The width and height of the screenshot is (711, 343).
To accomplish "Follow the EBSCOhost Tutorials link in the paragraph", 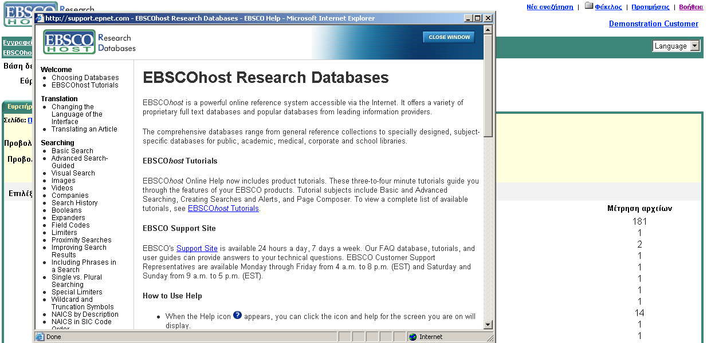I will [223, 209].
